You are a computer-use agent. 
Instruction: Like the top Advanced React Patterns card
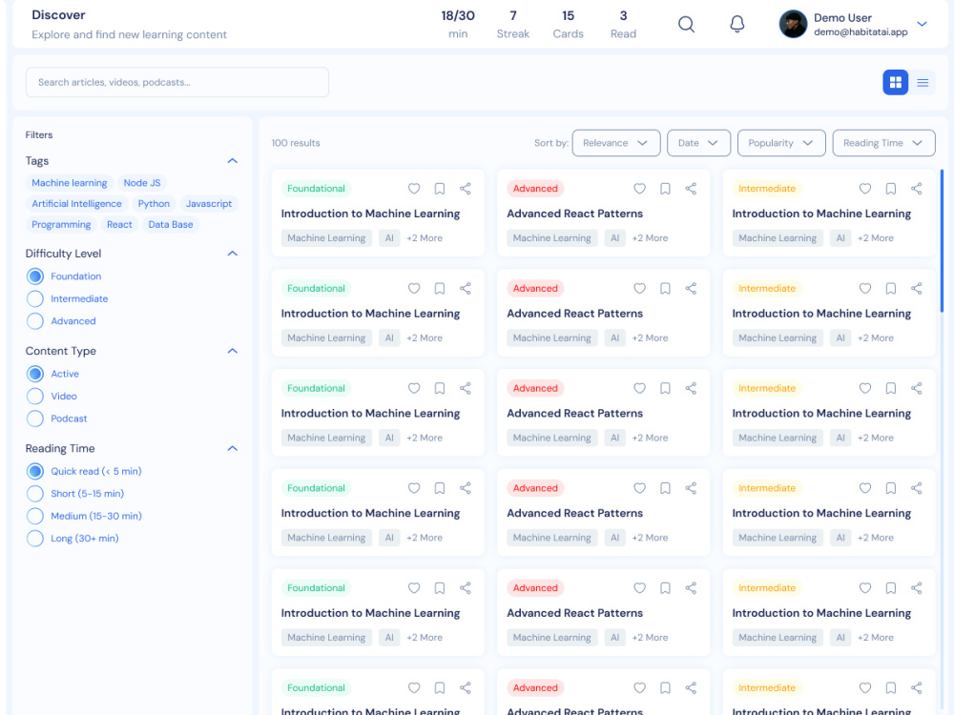639,189
